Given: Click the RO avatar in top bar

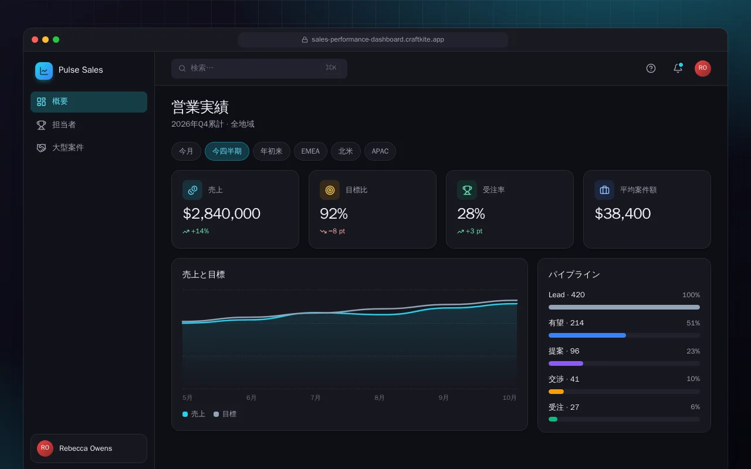Looking at the screenshot, I should pyautogui.click(x=703, y=68).
